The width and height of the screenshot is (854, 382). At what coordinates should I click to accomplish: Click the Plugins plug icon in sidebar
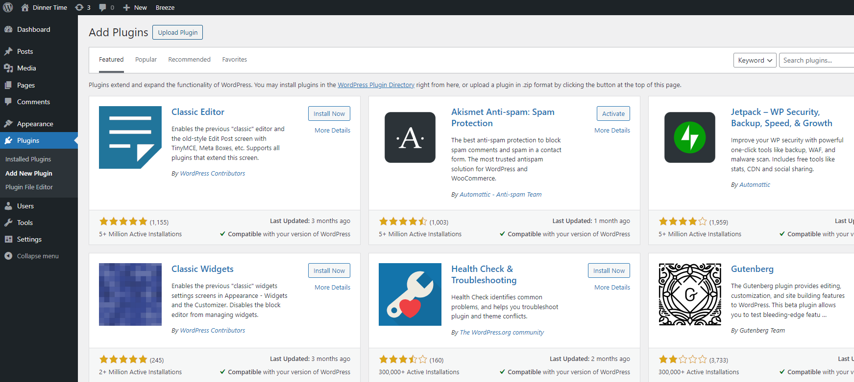pos(8,140)
